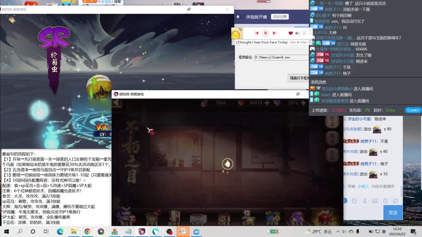Click the 程序路径 input field
Viewport: 422px width, 237px height.
282,57
